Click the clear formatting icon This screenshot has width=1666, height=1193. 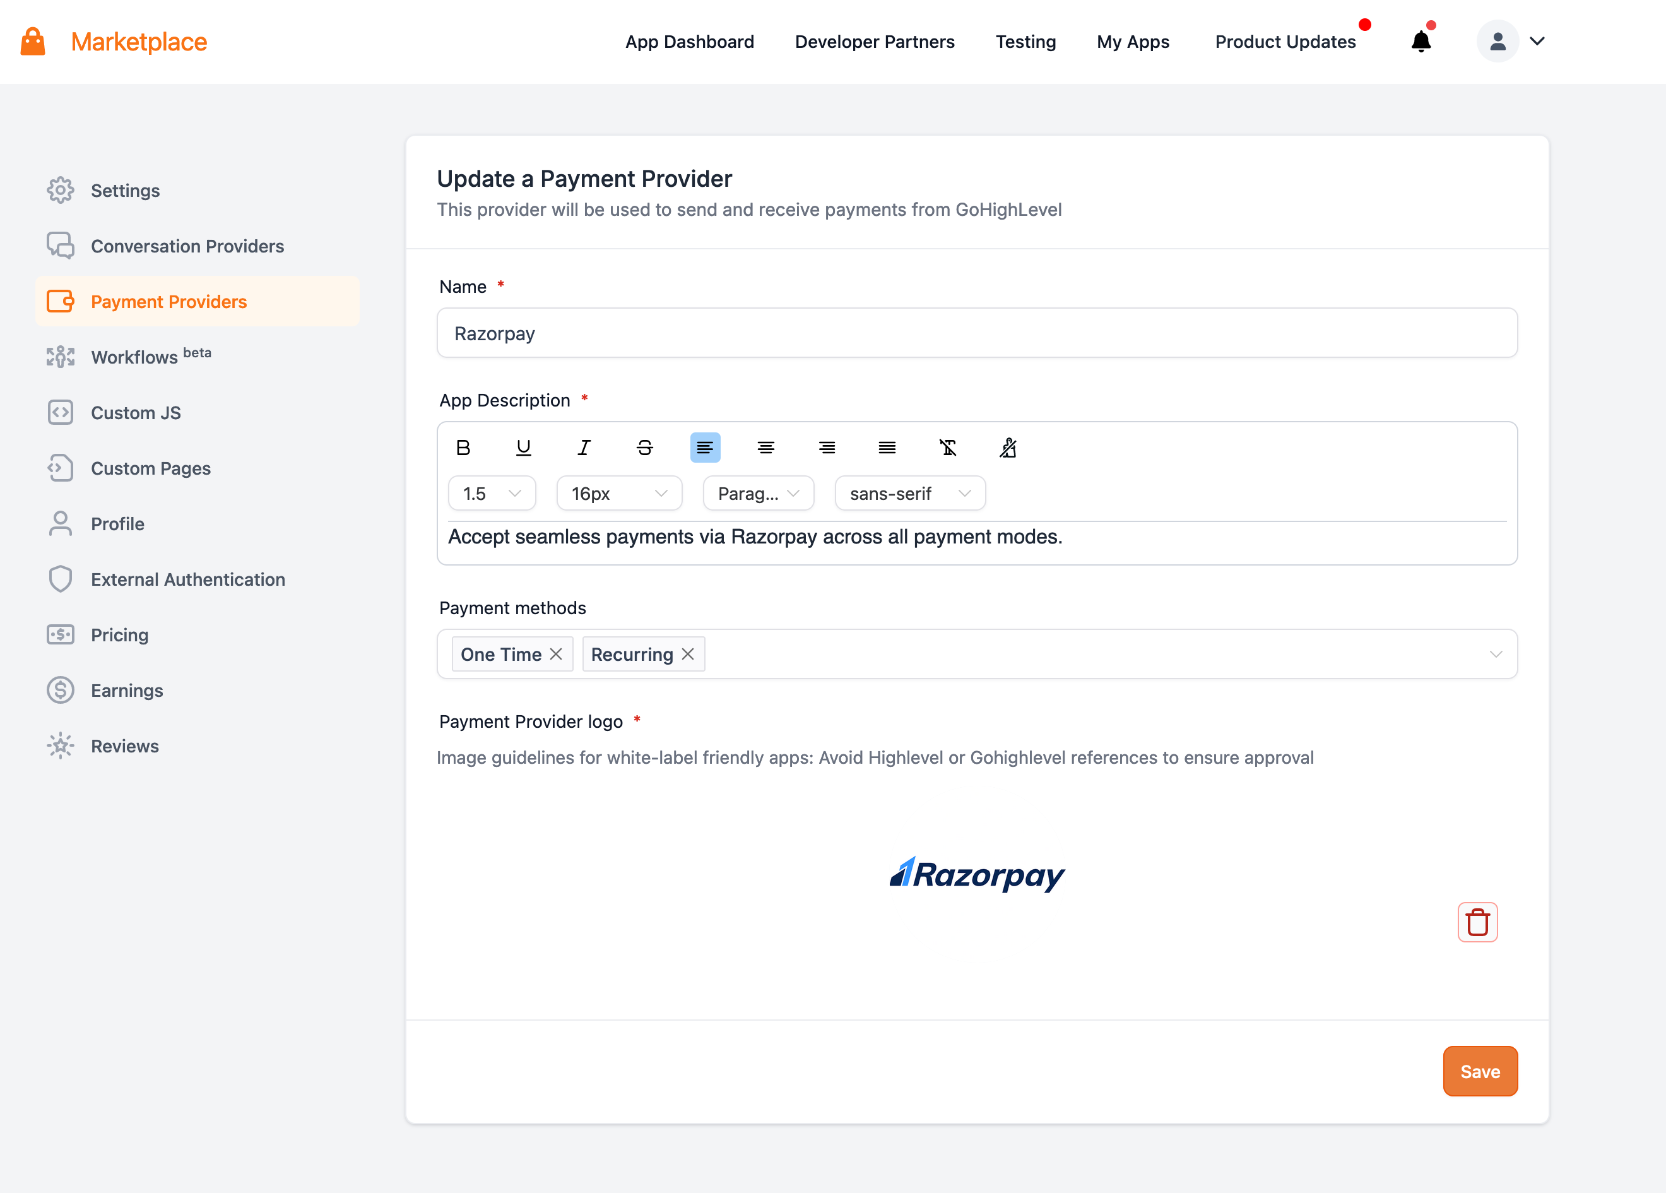(948, 448)
